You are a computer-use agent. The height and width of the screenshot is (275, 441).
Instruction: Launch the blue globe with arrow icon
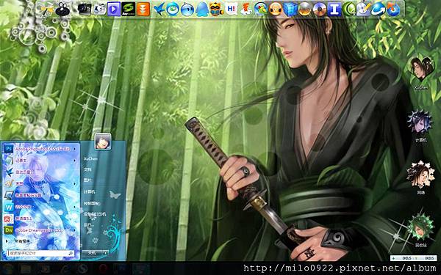point(379,10)
